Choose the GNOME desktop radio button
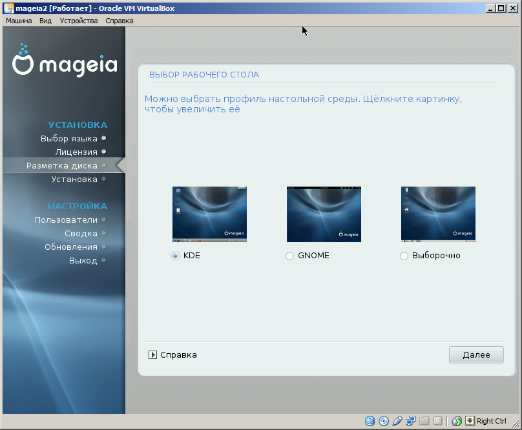 click(x=289, y=256)
